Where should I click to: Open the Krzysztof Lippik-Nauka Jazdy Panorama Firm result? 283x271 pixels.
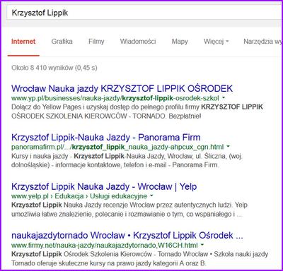106,138
